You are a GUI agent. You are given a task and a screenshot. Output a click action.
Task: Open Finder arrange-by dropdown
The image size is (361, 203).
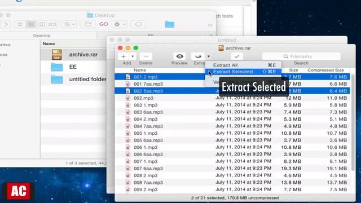point(69,24)
